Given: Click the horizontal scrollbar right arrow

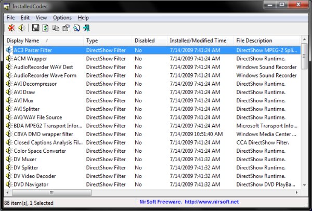Looking at the screenshot, I should point(296,192).
